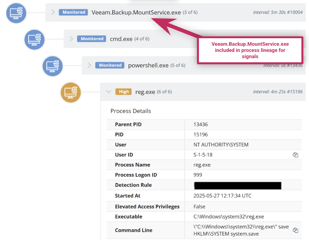This screenshot has height=241, width=309.
Task: Click the Monitored badge on Veeam.Backup.MountService.exe
Action: coord(74,12)
